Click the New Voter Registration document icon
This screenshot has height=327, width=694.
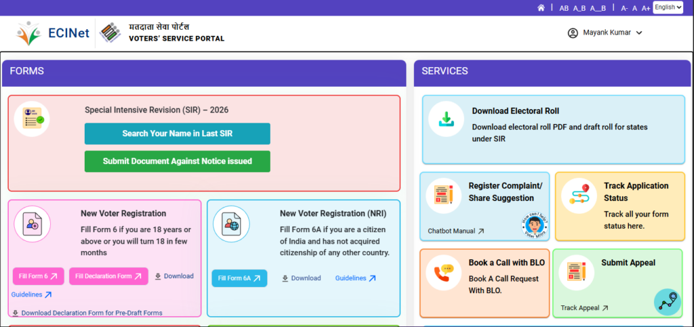click(33, 224)
